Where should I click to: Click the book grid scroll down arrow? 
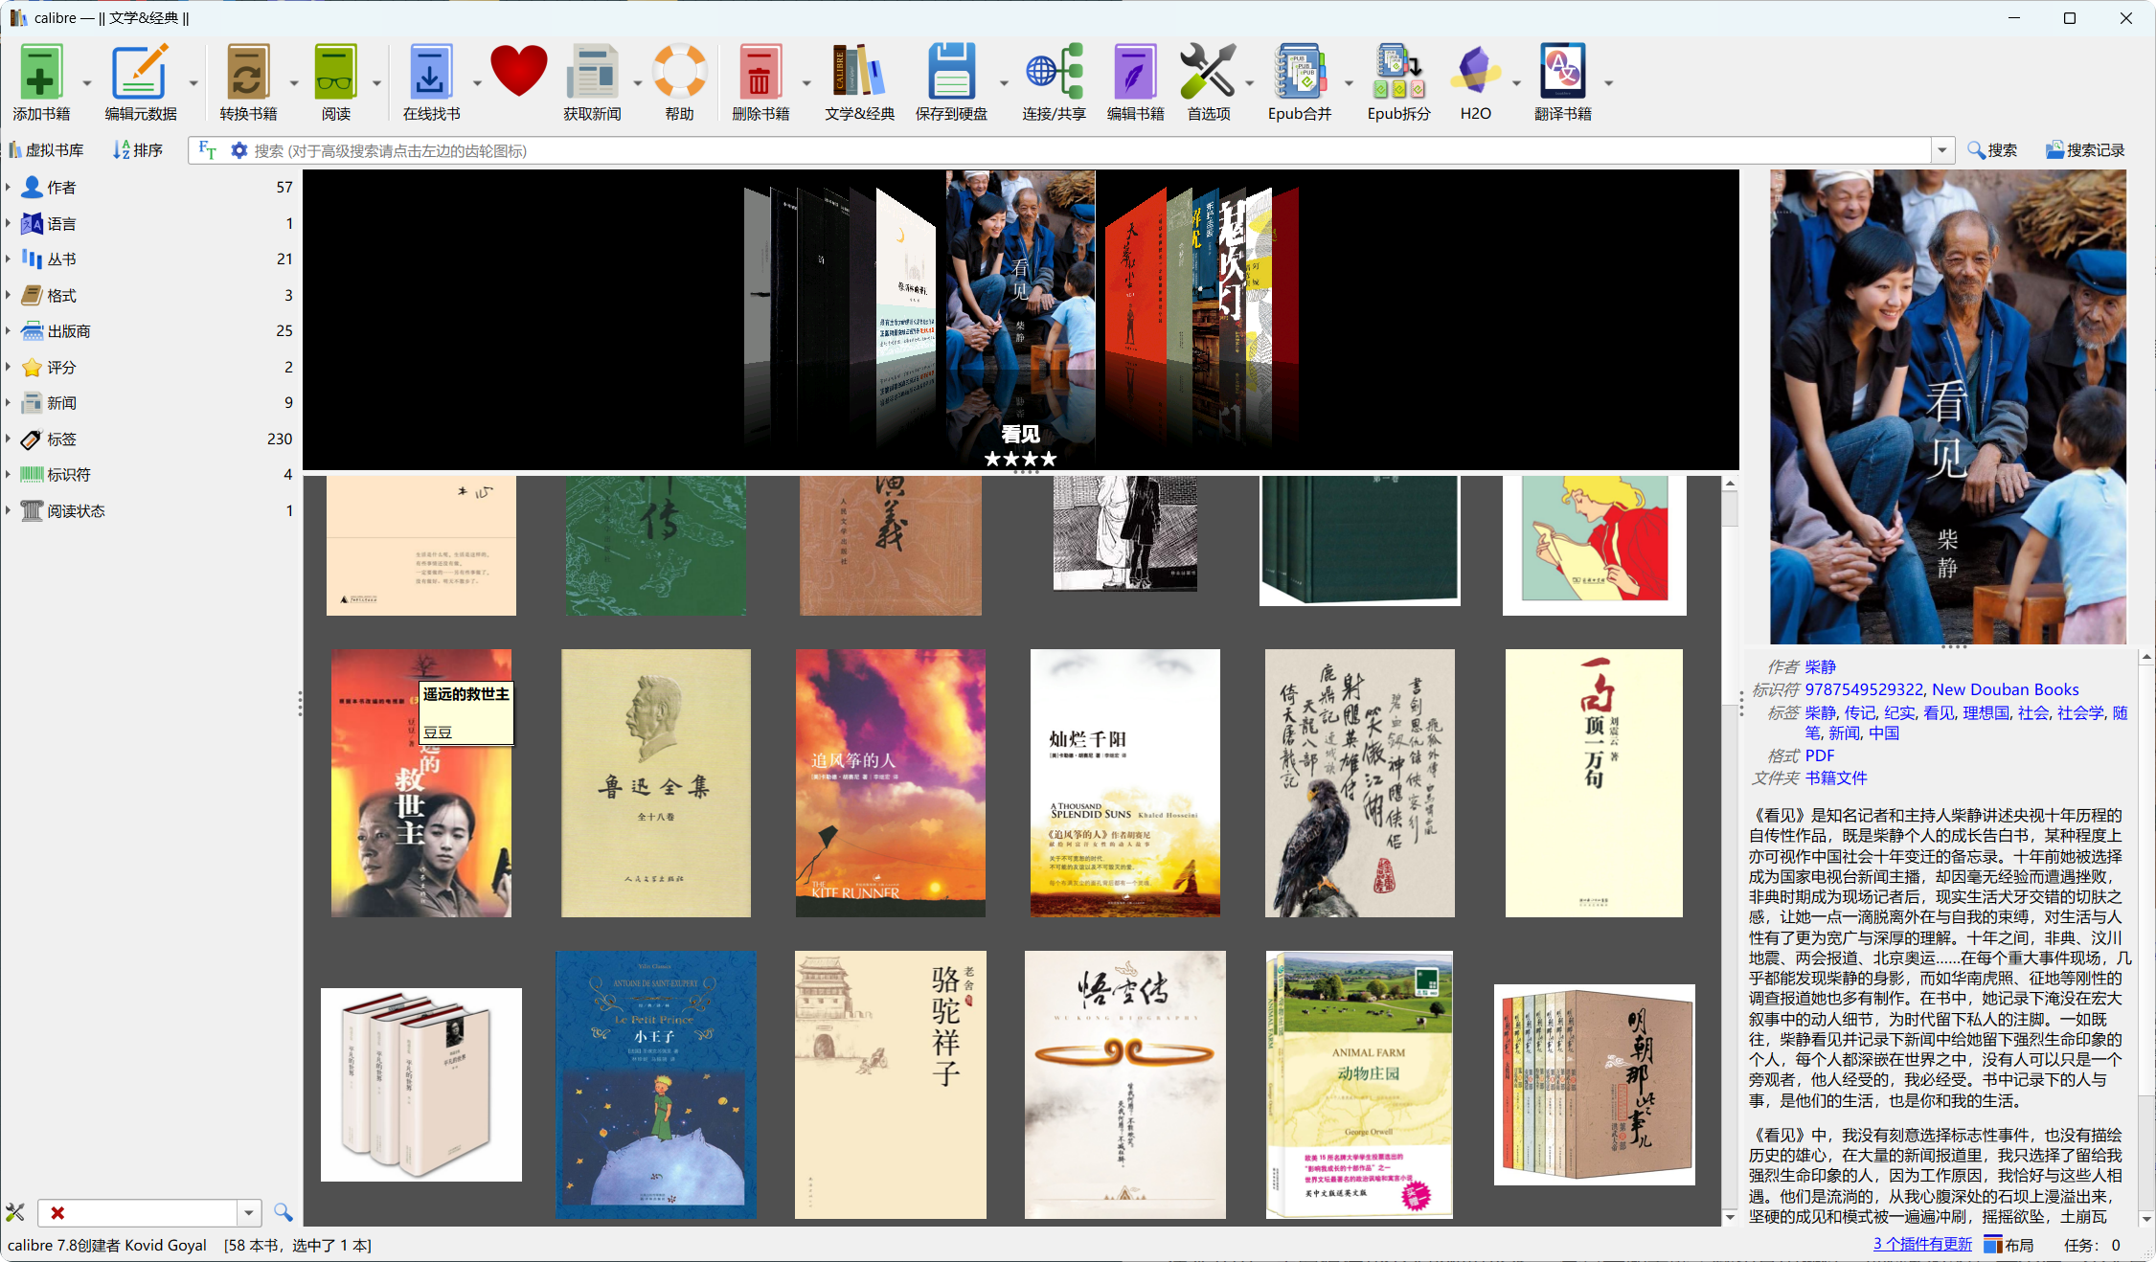pos(1730,1217)
